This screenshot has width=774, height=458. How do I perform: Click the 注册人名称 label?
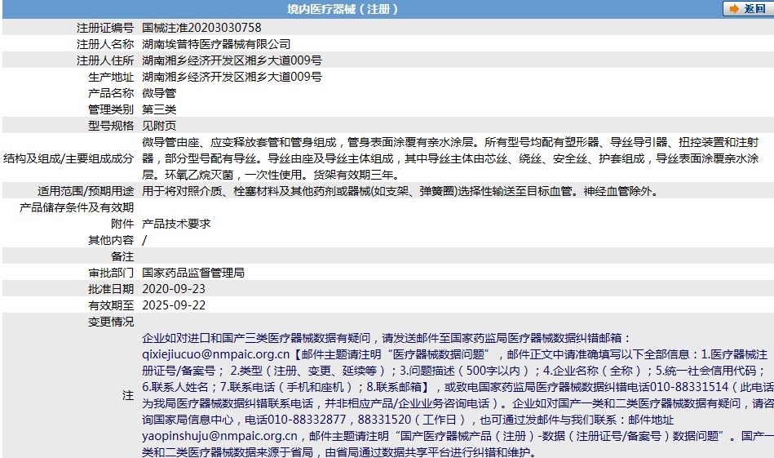(105, 44)
